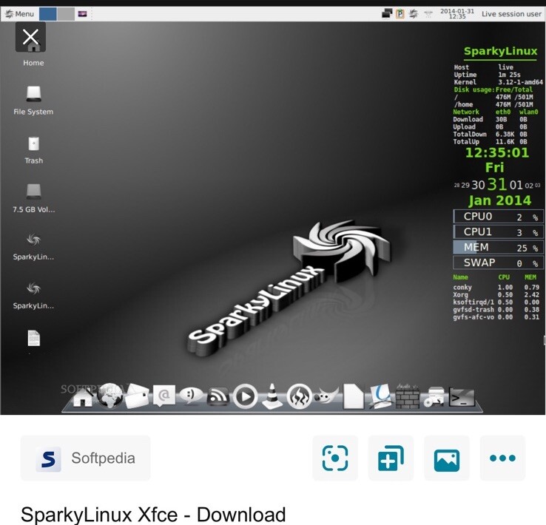Screen dimensions: 546x525
Task: Switch to the first blue workspace
Action: 47,14
